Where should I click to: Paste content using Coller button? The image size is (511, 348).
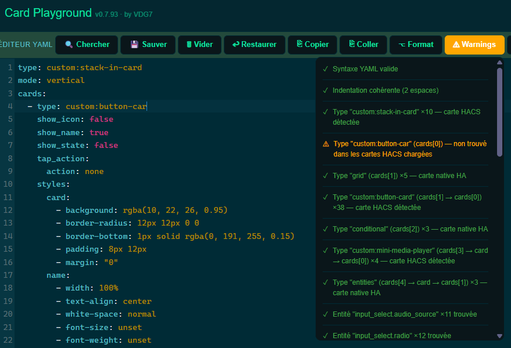(x=363, y=45)
